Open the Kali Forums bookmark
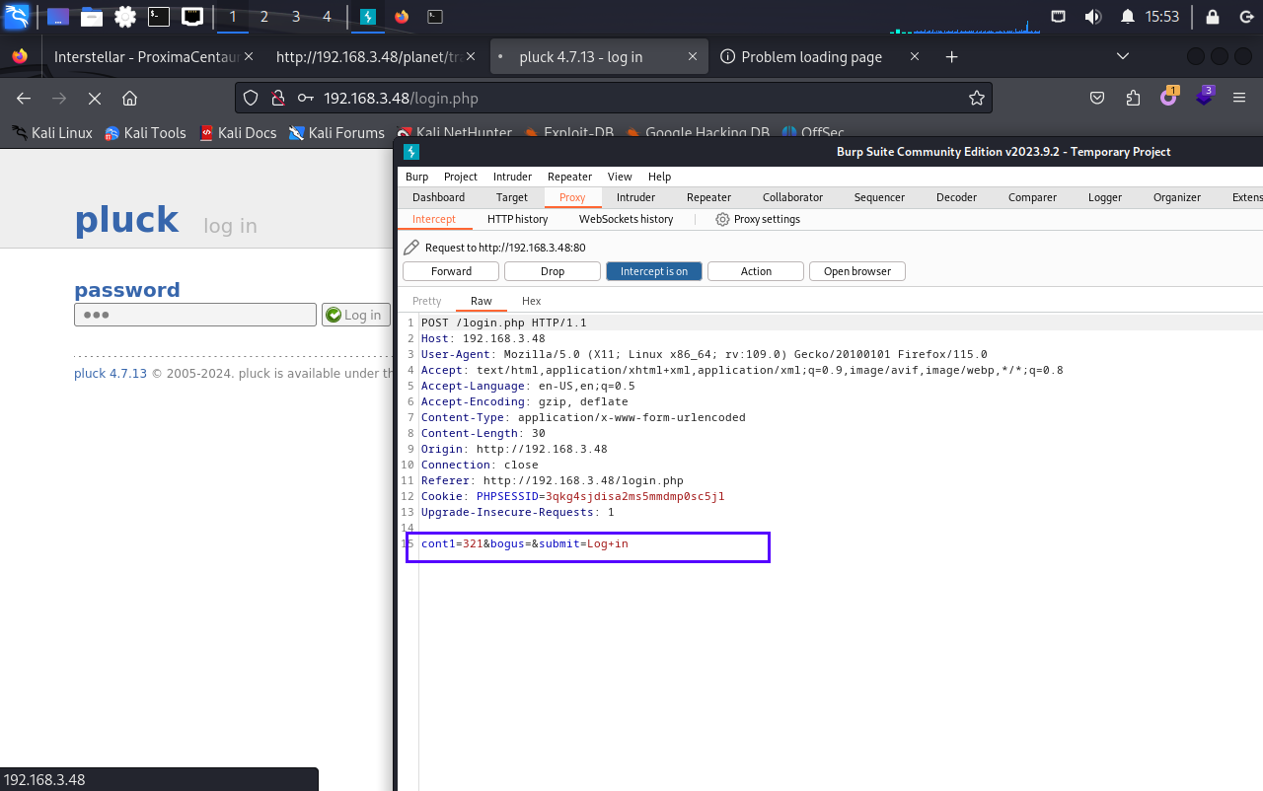 click(336, 132)
